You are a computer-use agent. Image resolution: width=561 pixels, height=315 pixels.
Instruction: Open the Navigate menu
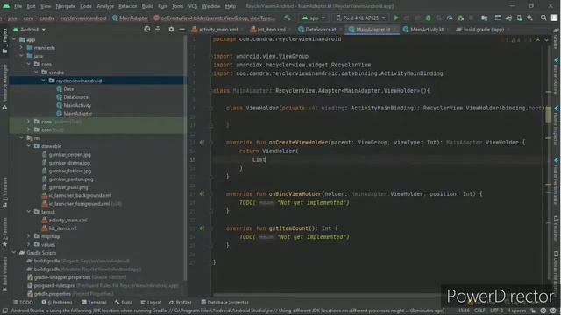66,6
